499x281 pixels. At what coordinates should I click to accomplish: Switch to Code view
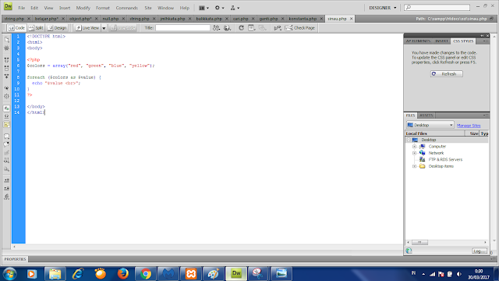point(16,28)
